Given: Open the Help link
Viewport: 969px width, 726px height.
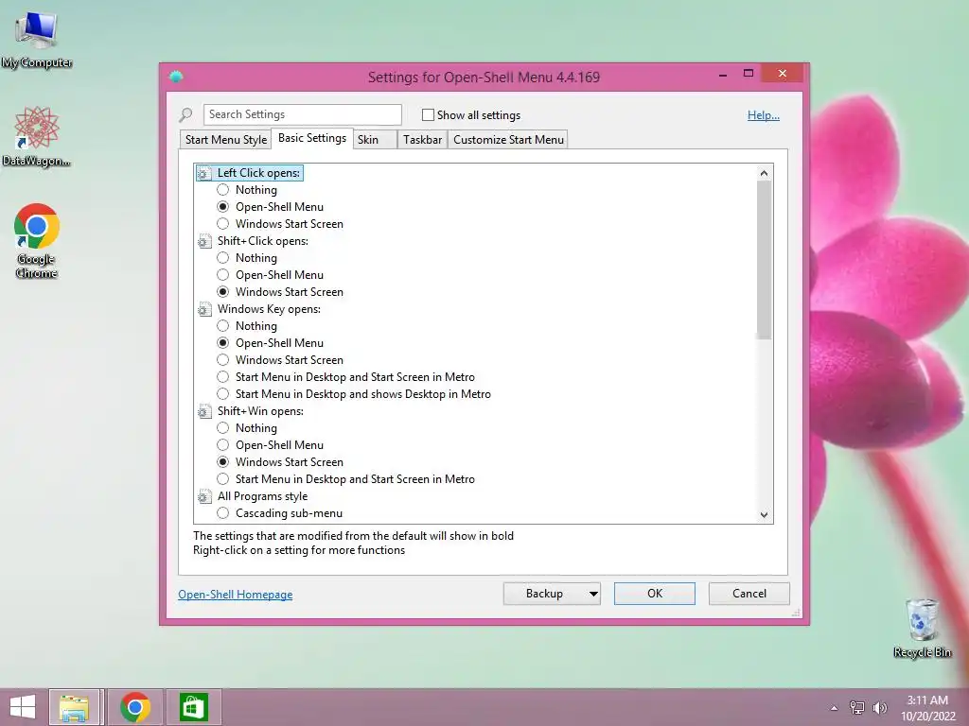Looking at the screenshot, I should click(x=764, y=115).
